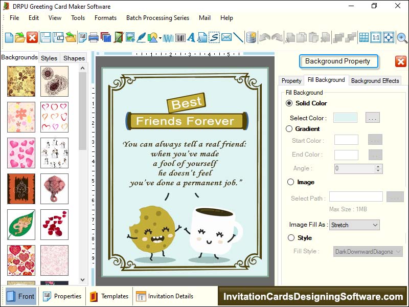Select the Style radio button
This screenshot has height=307, width=409.
coord(290,238)
